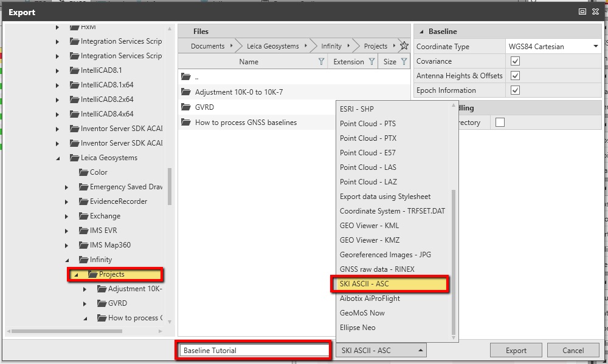The height and width of the screenshot is (364, 608).
Task: Disable the Epoch Information checkbox
Action: tap(515, 90)
